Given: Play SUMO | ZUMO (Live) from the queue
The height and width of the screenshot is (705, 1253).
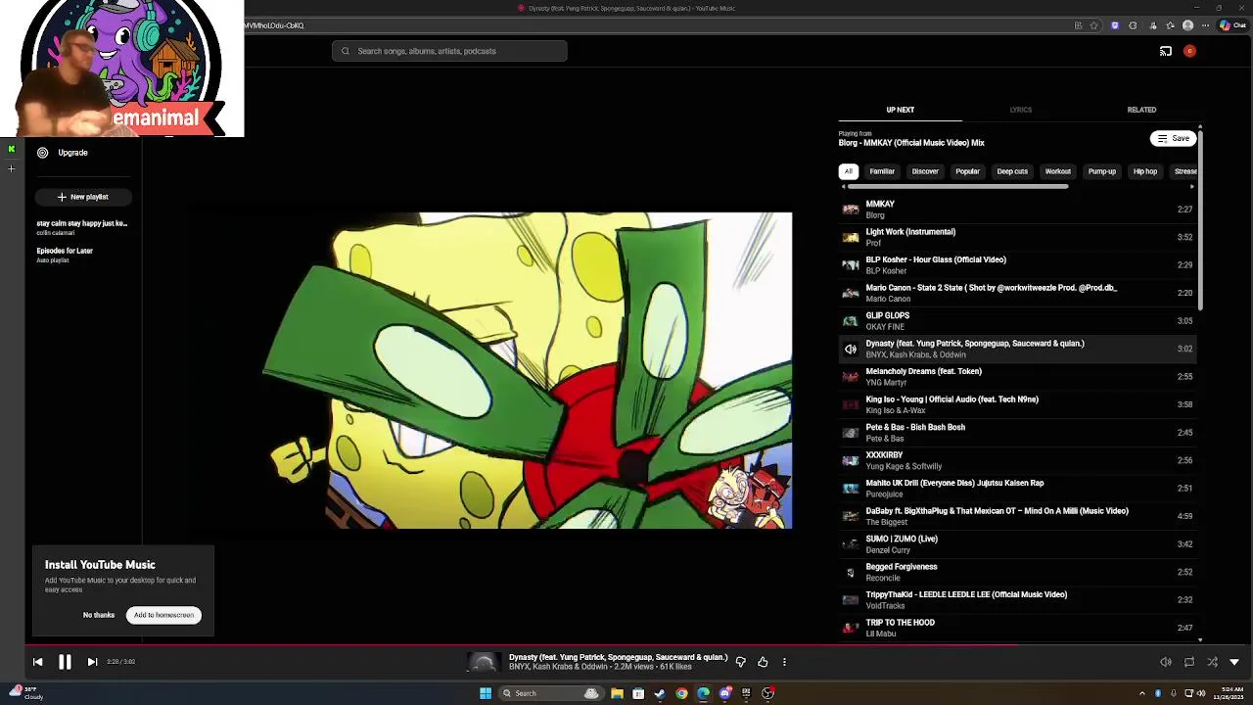Looking at the screenshot, I should [1017, 544].
